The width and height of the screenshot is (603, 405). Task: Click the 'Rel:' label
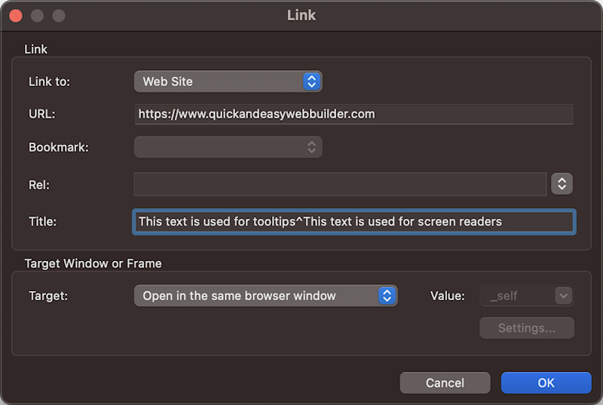[39, 185]
